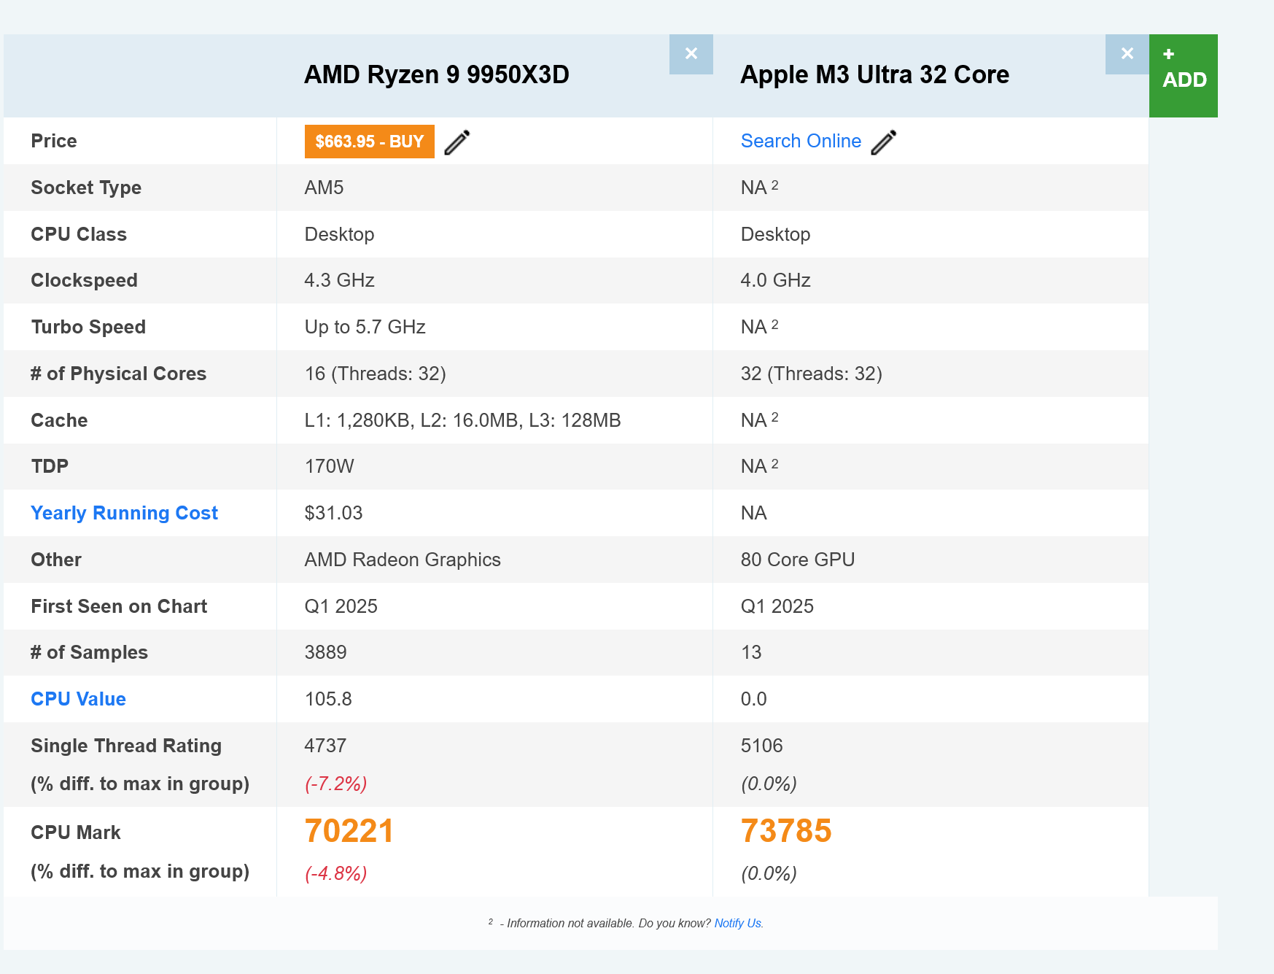Screen dimensions: 1274x974
Task: Follow the CPU Value link
Action: tap(78, 699)
